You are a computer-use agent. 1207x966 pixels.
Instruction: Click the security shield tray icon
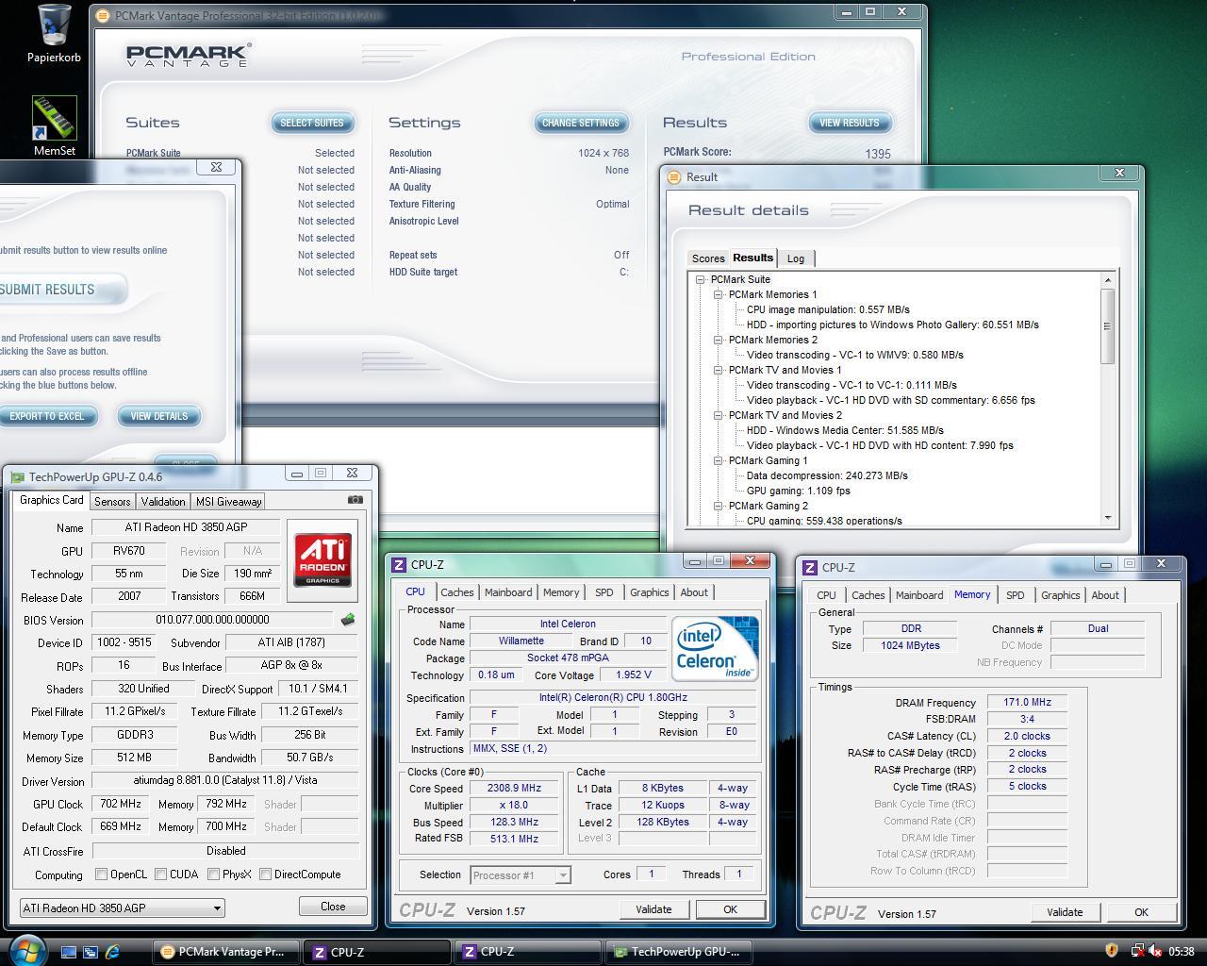tap(1111, 951)
